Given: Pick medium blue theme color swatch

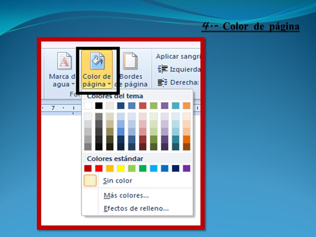Looking at the screenshot, I should 132,106.
